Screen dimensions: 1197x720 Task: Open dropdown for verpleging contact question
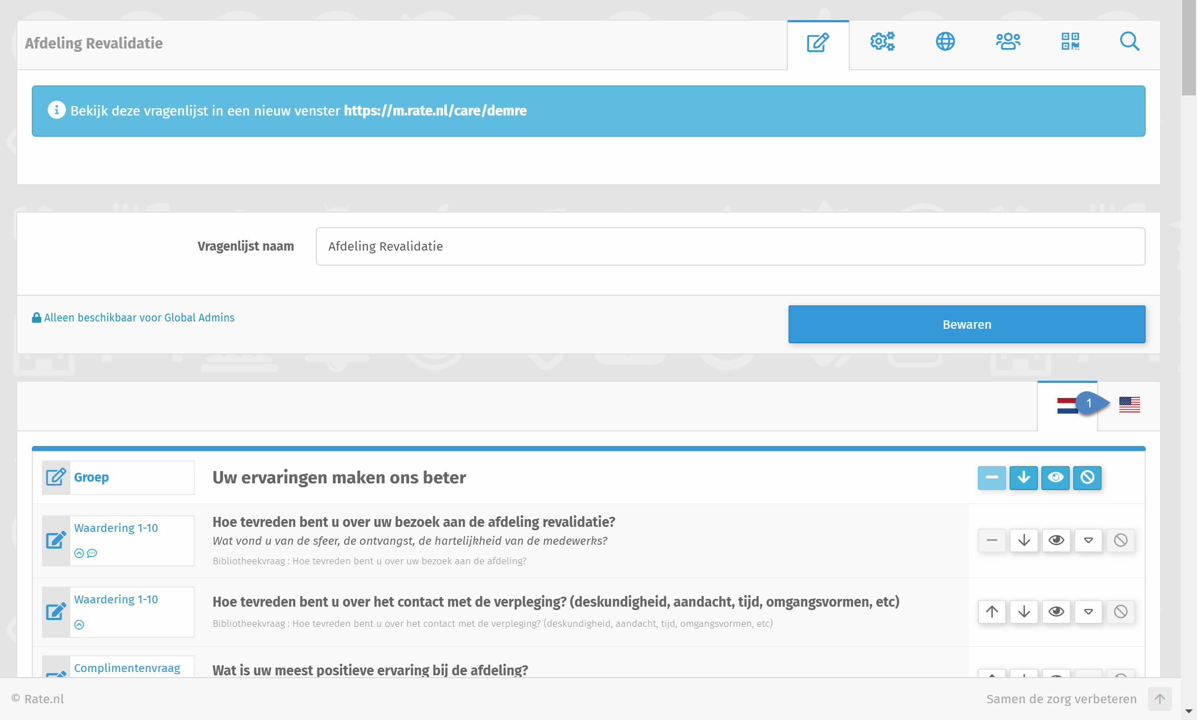point(1088,612)
